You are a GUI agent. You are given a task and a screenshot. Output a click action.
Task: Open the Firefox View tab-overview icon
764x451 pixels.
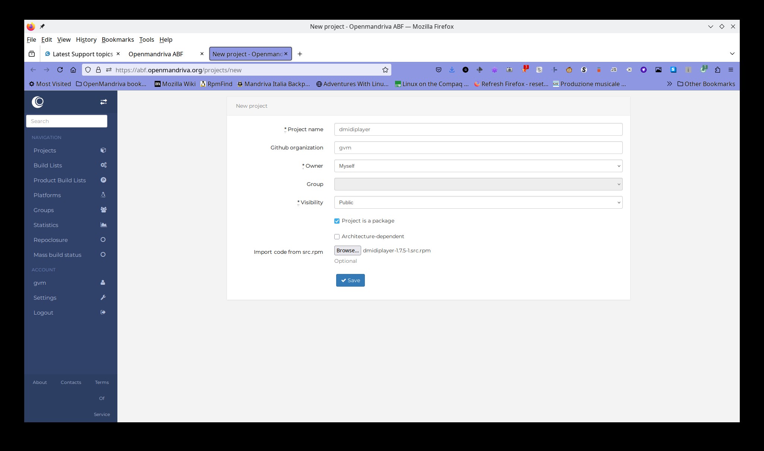click(32, 54)
